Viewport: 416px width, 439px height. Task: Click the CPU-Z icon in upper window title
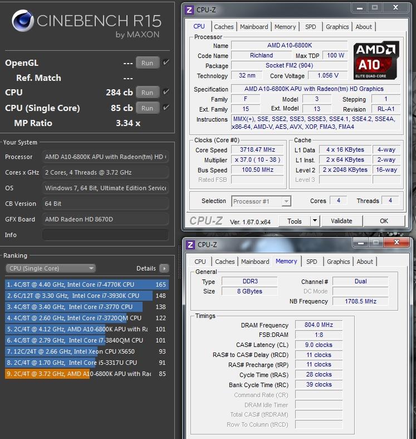[x=189, y=10]
